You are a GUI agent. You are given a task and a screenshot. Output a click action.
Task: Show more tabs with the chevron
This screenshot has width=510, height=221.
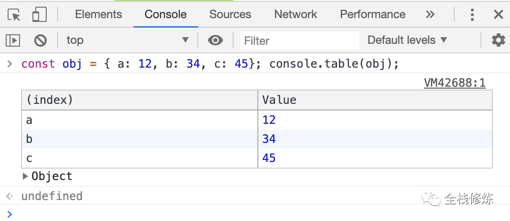point(430,15)
